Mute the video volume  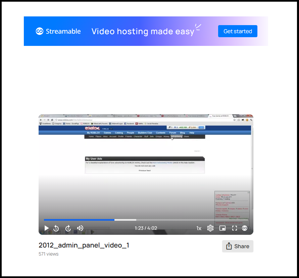point(80,228)
